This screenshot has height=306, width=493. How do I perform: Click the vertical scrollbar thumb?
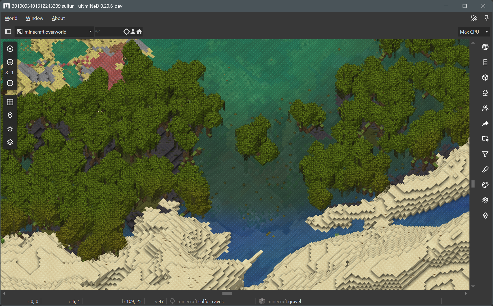coord(473,184)
